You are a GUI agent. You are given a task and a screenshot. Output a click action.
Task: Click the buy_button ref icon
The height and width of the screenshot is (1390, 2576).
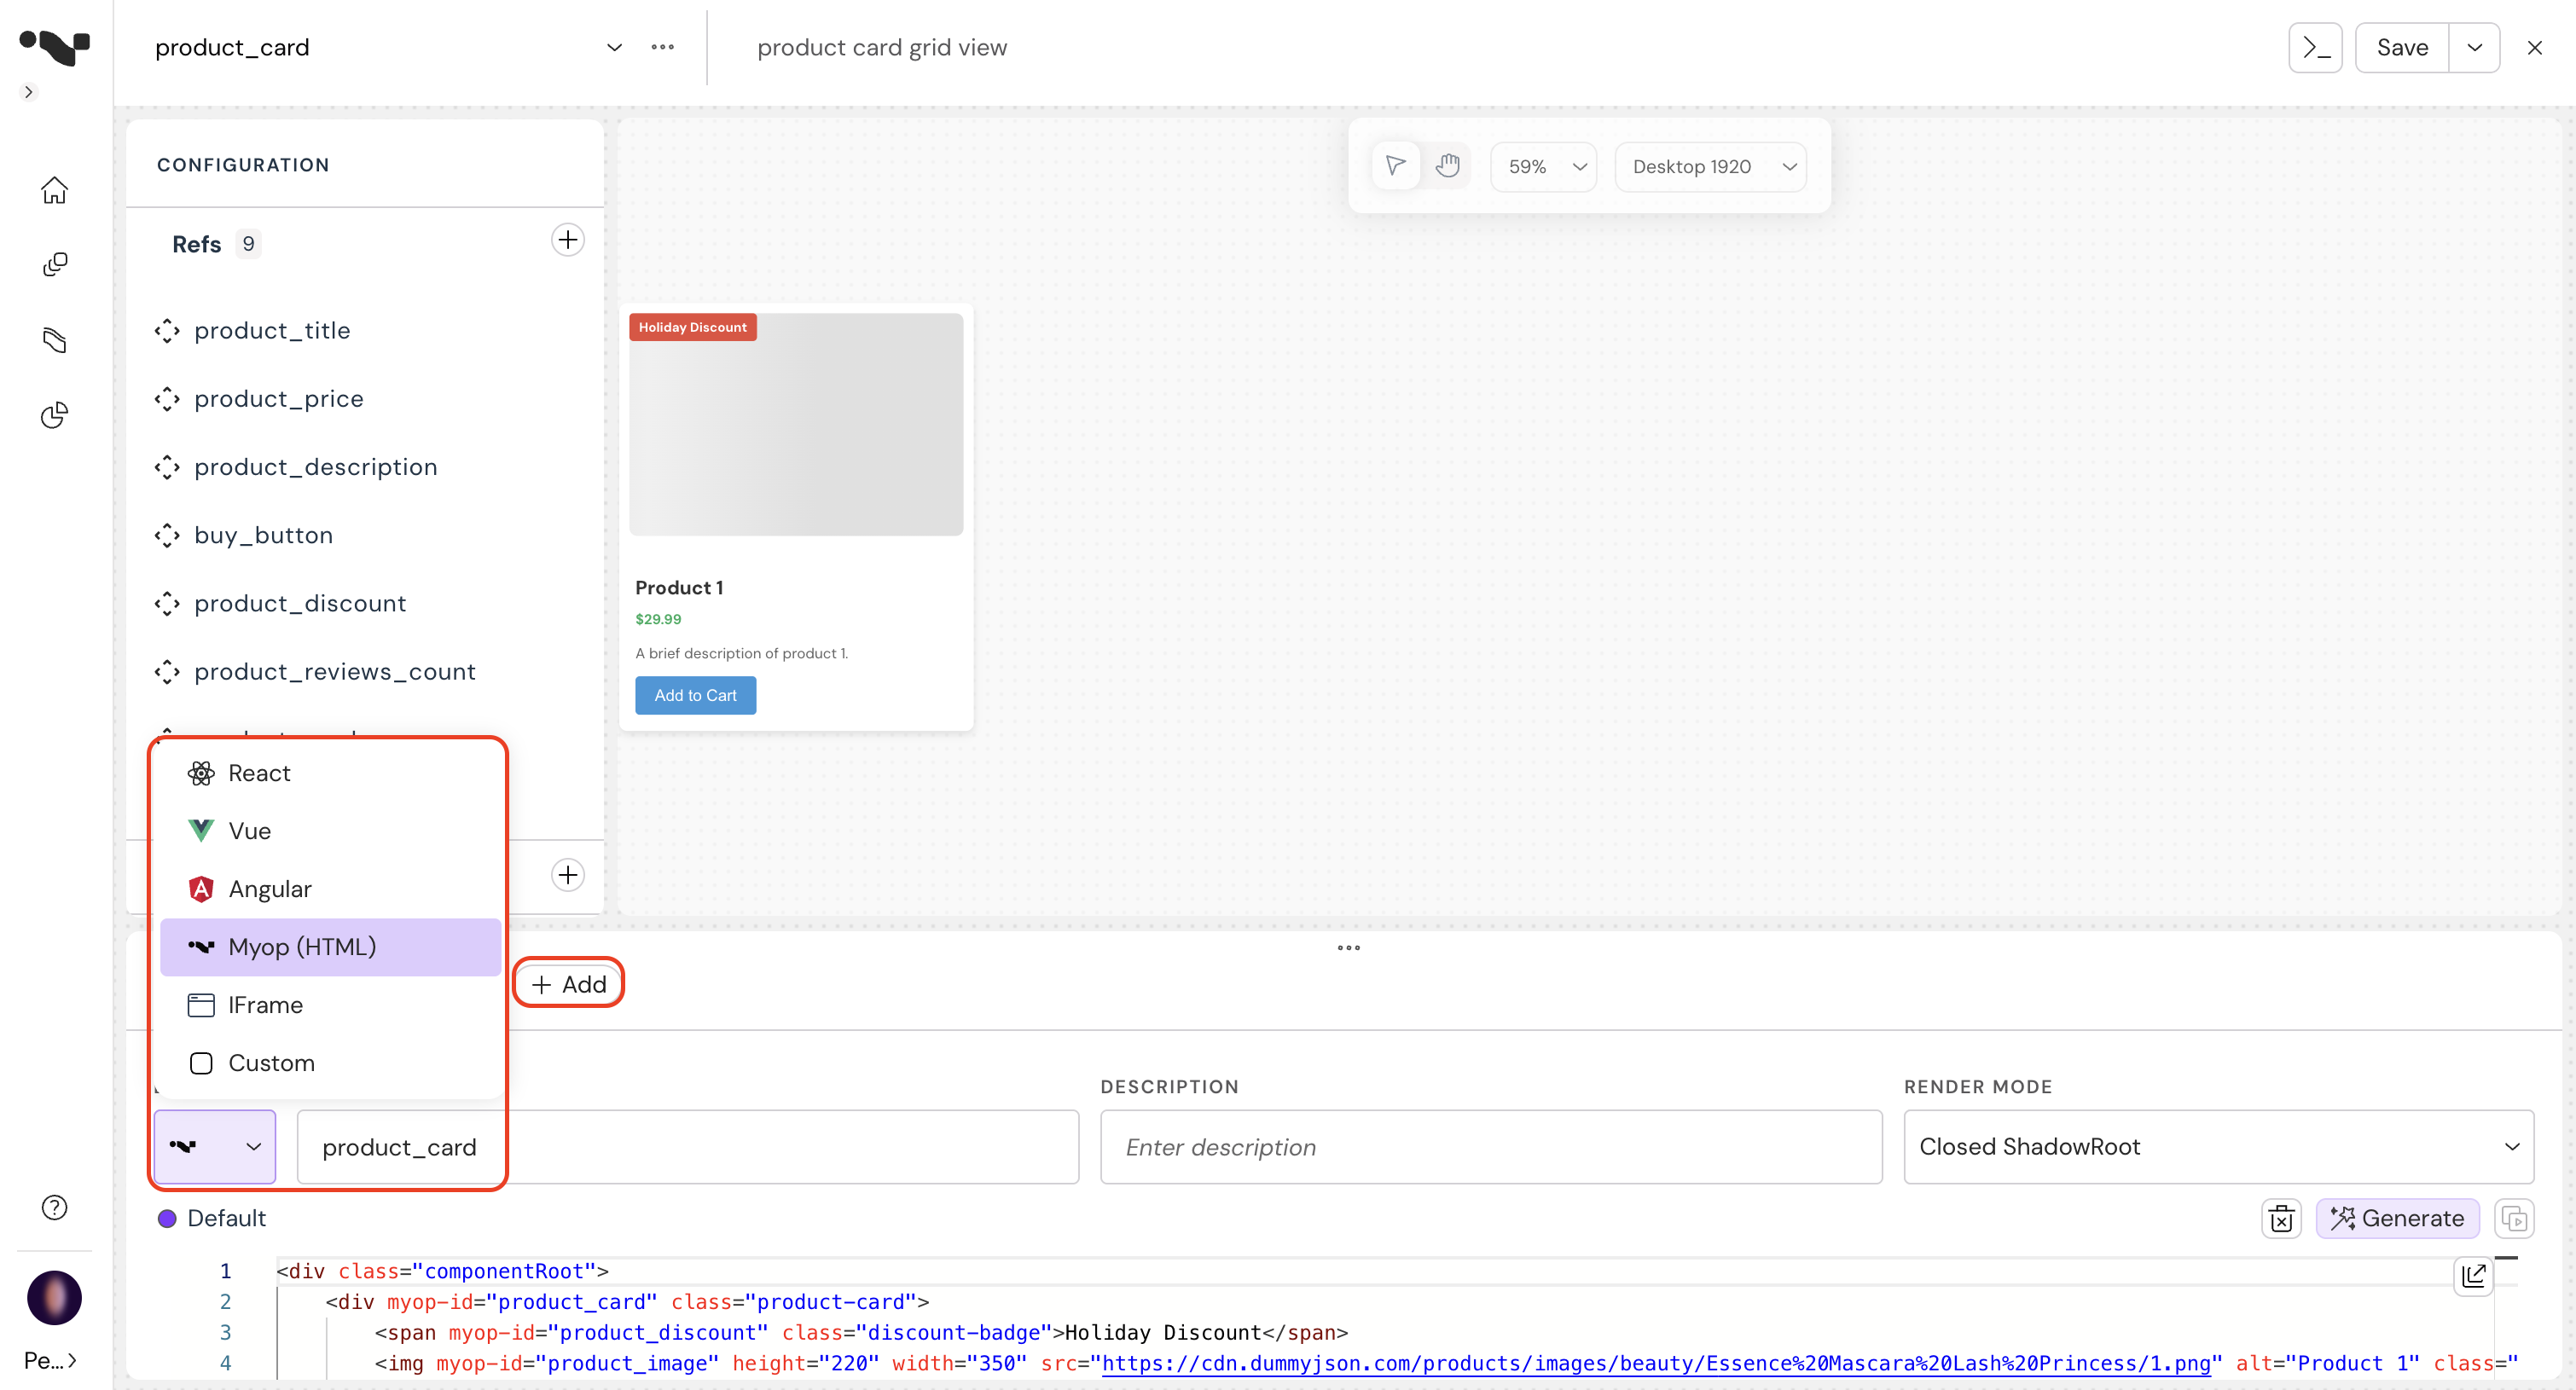(x=167, y=535)
